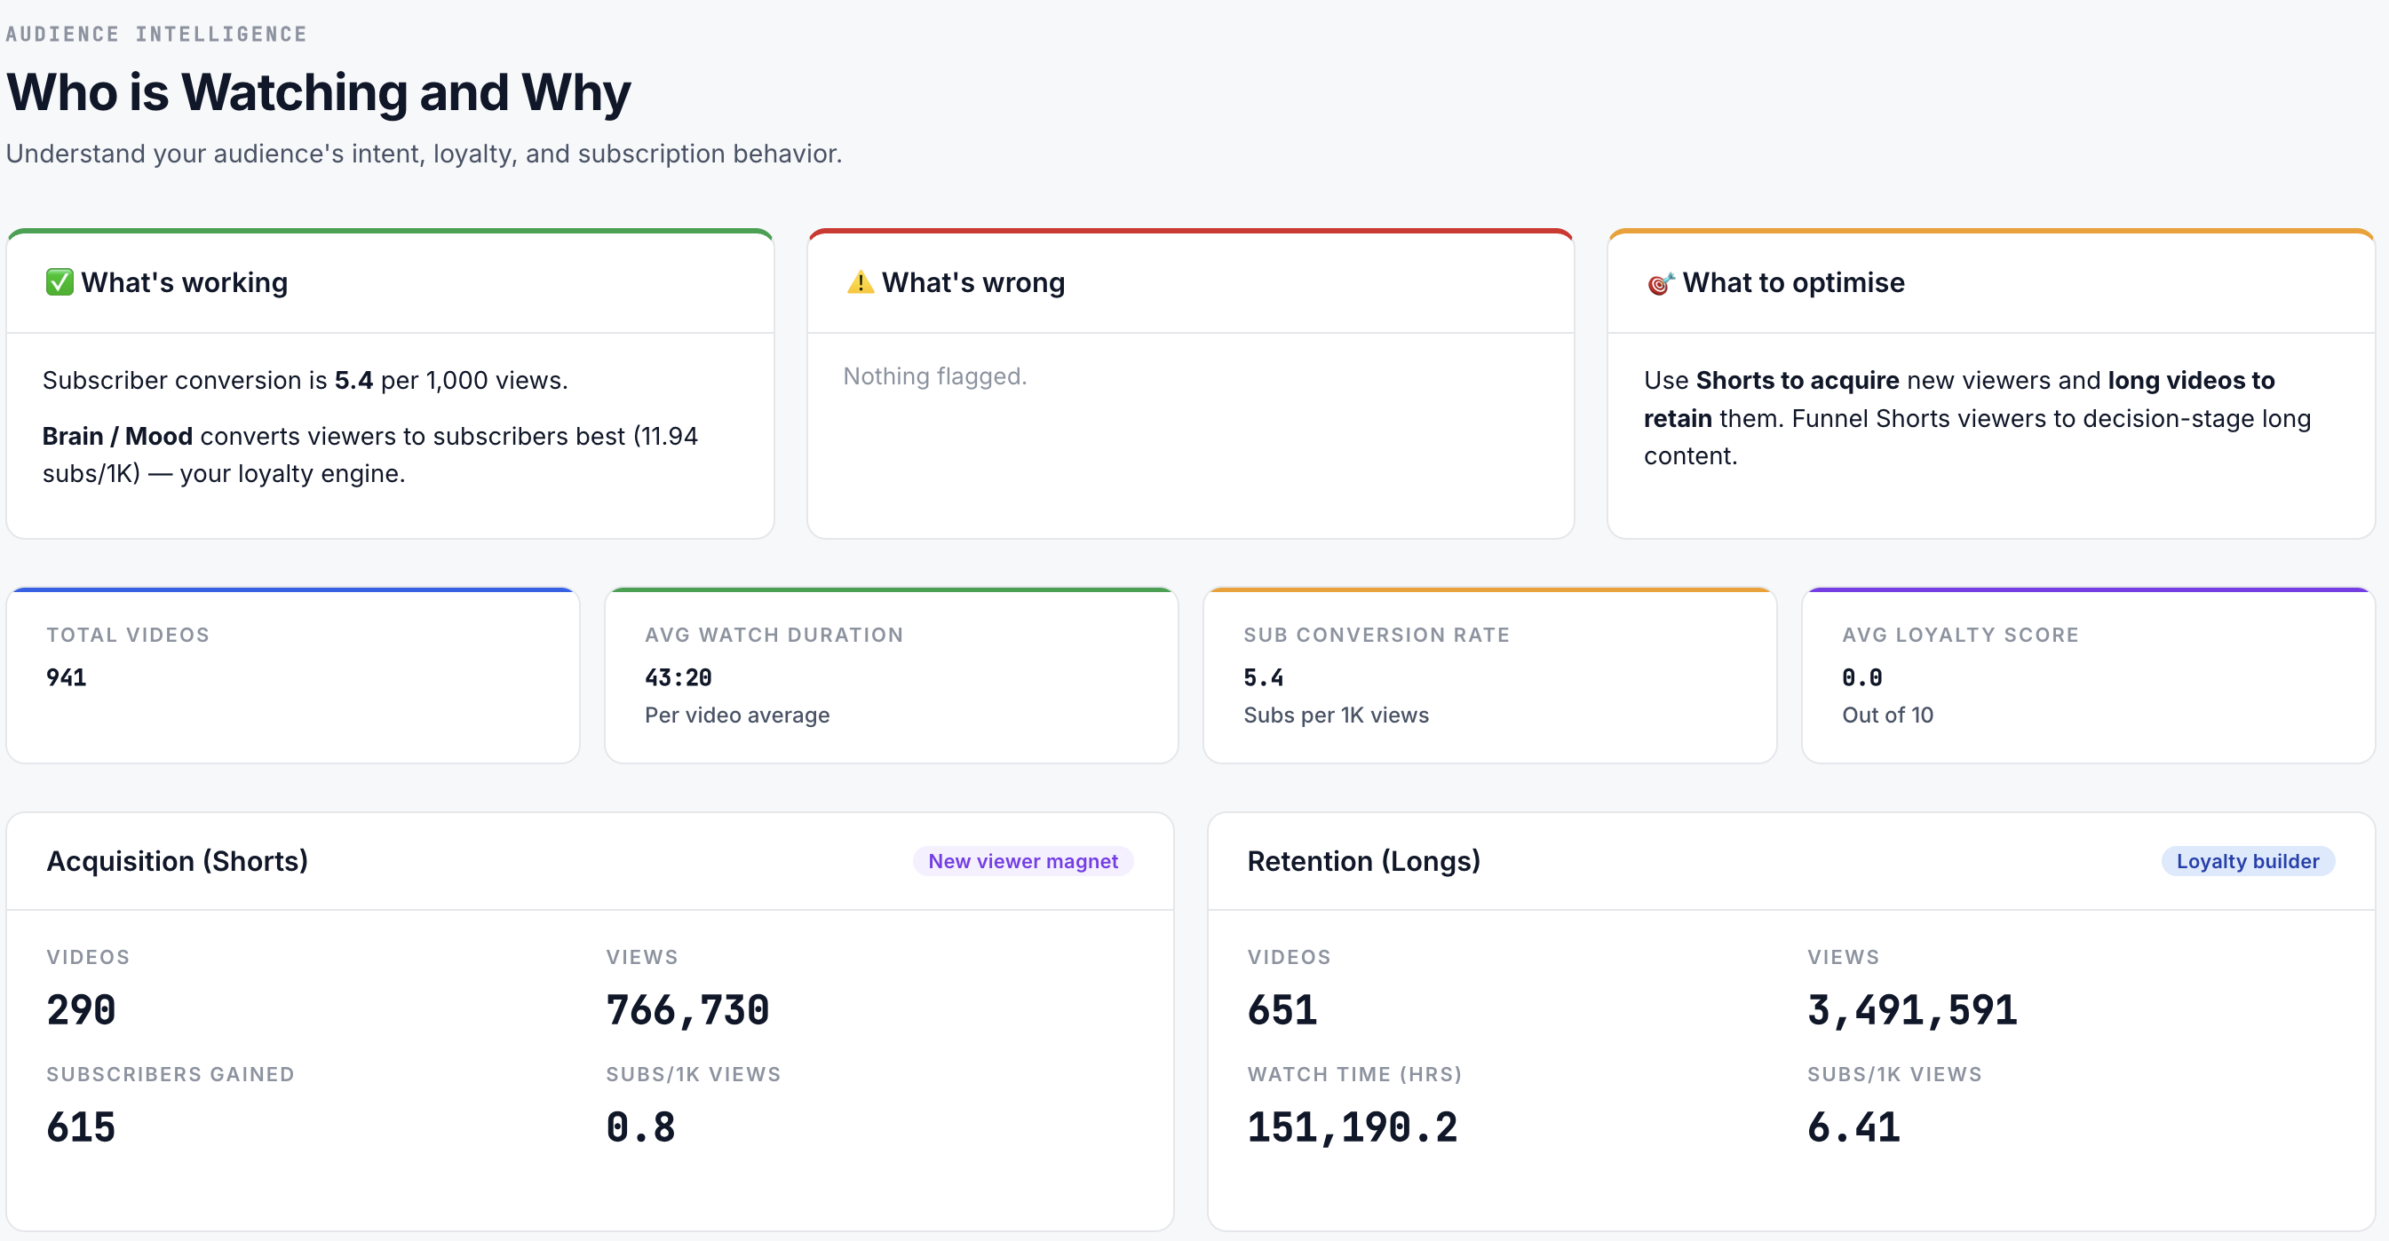Click the Sub Conversion Rate value 5.4

(1264, 677)
